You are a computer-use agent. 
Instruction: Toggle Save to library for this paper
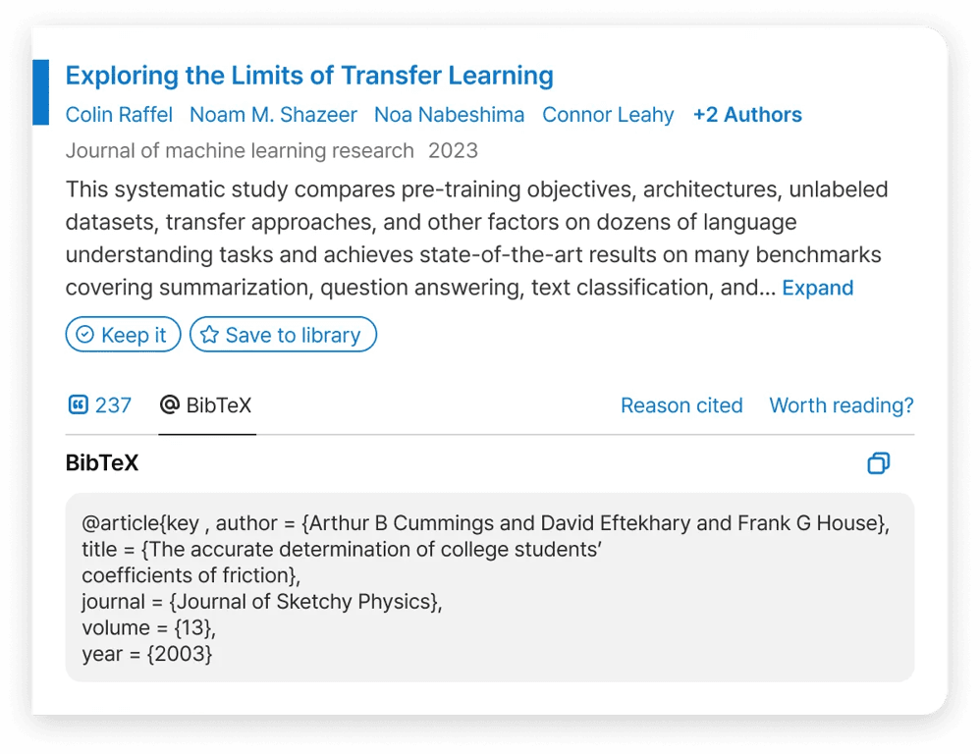tap(283, 335)
